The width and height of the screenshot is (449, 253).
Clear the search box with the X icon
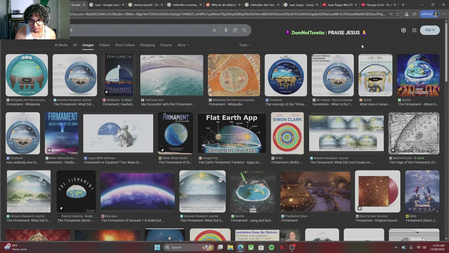click(214, 30)
